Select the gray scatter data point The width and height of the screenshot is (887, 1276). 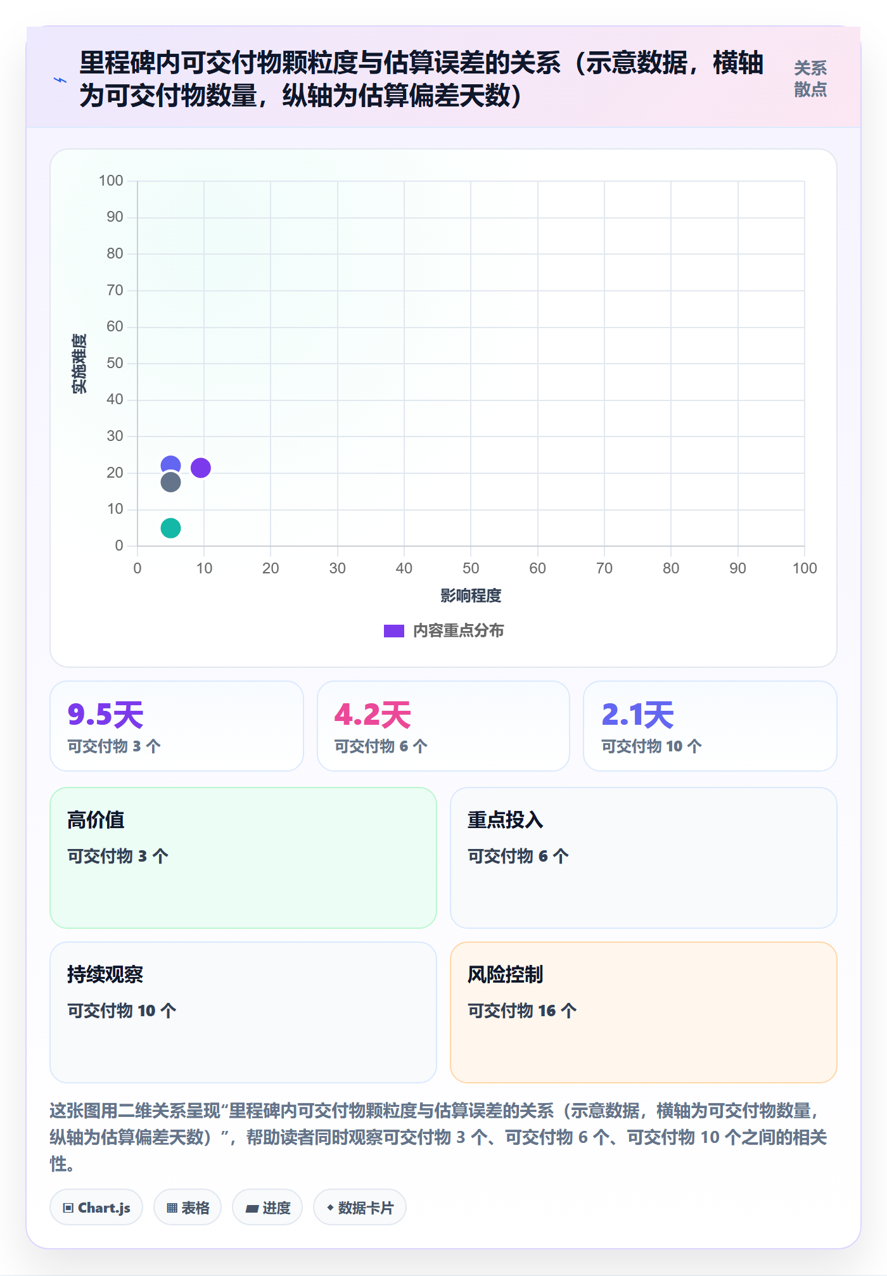[x=170, y=483]
